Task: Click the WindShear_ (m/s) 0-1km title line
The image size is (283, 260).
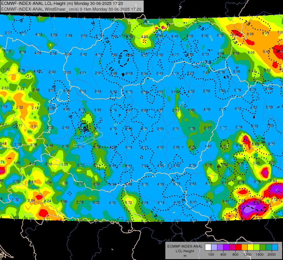Action: tap(71, 9)
